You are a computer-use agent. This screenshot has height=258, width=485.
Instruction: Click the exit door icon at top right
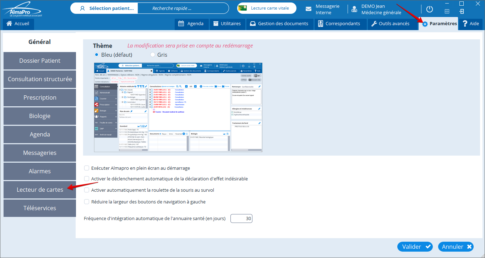coord(462,11)
